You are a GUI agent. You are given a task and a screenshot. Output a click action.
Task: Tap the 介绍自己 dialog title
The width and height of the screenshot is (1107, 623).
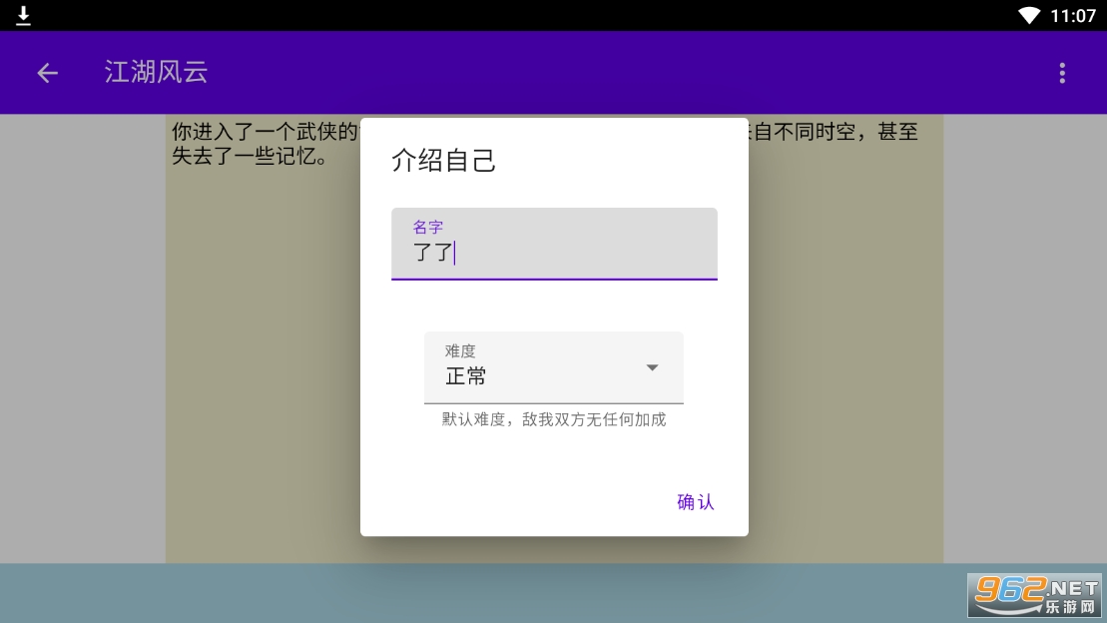pyautogui.click(x=445, y=161)
